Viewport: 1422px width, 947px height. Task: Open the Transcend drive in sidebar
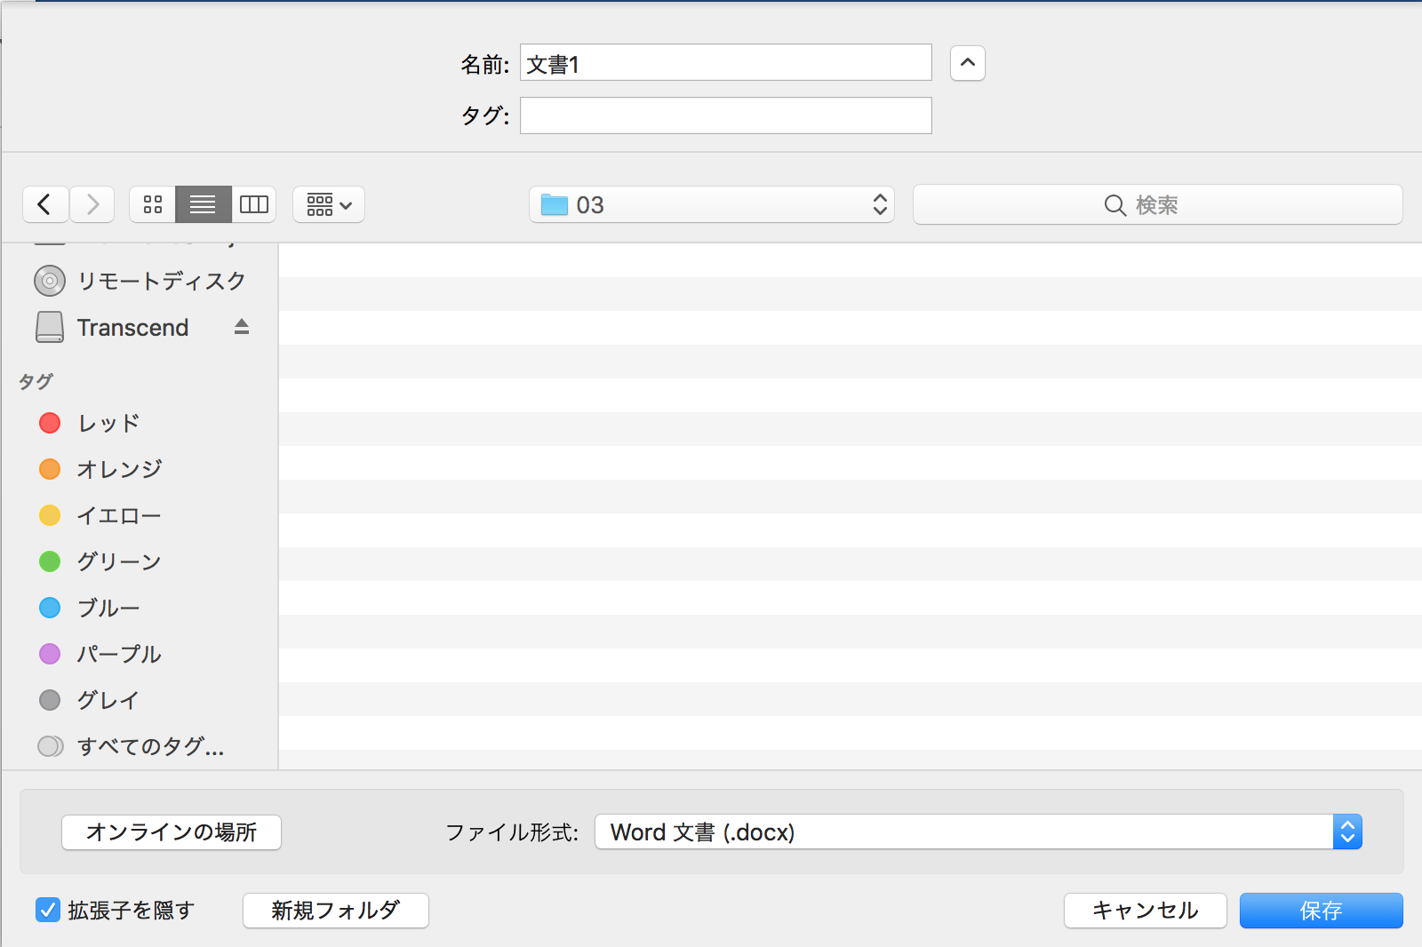pyautogui.click(x=132, y=328)
